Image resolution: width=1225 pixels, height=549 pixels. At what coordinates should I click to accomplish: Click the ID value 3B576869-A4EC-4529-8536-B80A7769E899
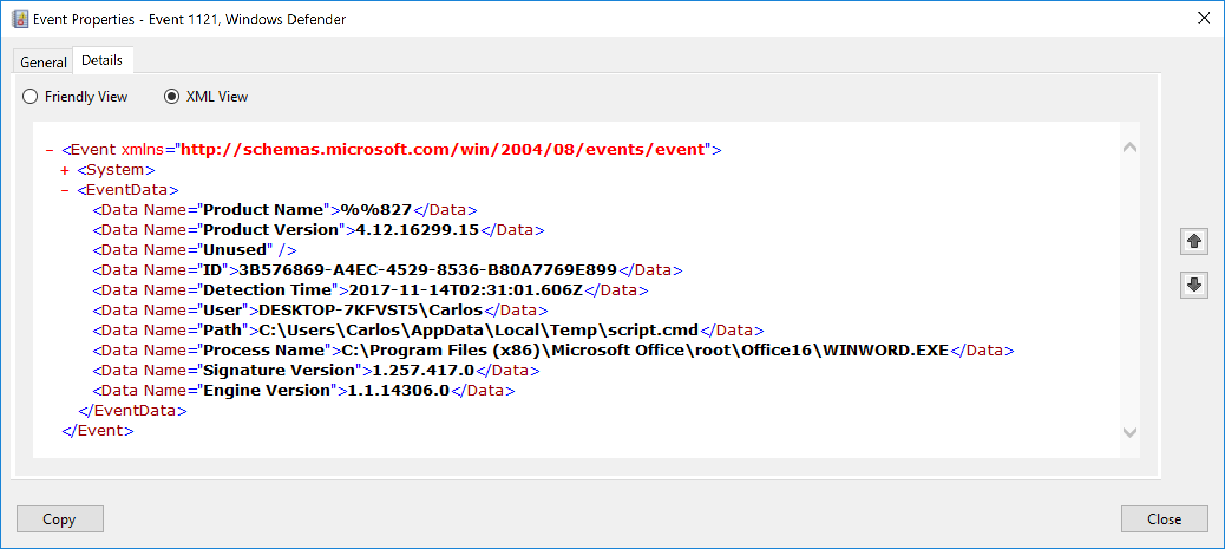428,270
